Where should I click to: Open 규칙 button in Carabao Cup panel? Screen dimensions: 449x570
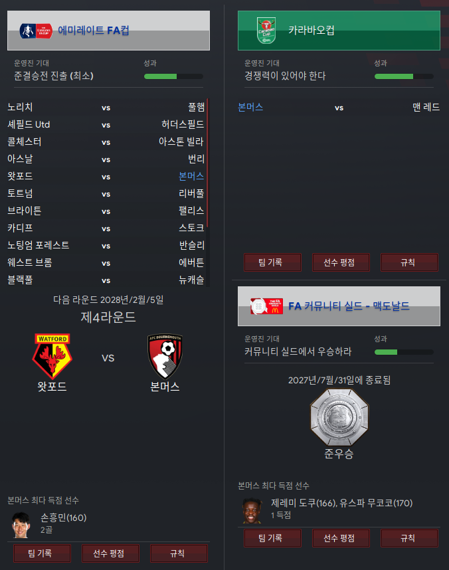409,262
